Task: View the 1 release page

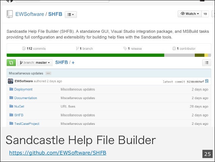Action: (x=132, y=49)
